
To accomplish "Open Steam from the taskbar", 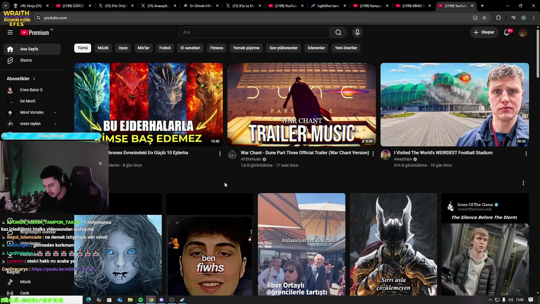I will 182,300.
